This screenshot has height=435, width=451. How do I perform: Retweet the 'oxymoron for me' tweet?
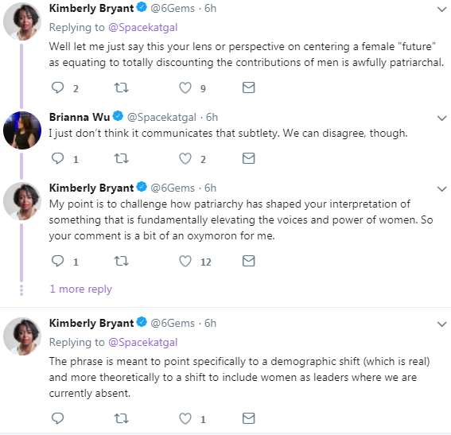click(x=122, y=261)
